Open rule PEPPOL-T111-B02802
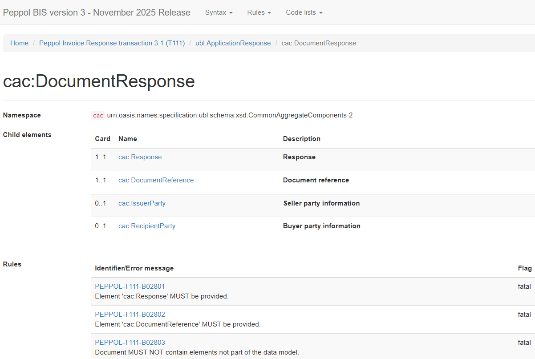The height and width of the screenshot is (359, 535). click(x=130, y=315)
